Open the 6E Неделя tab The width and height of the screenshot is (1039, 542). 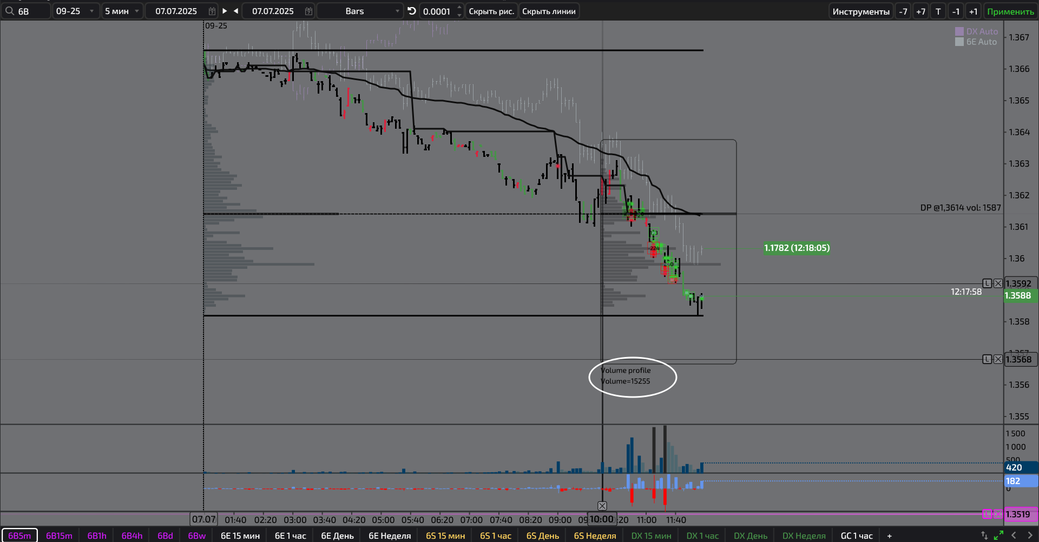tap(390, 536)
